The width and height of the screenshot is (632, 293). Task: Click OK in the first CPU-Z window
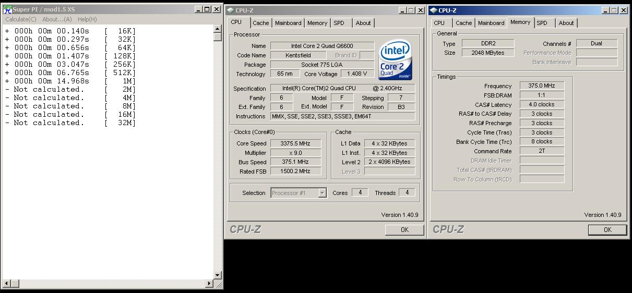[404, 229]
